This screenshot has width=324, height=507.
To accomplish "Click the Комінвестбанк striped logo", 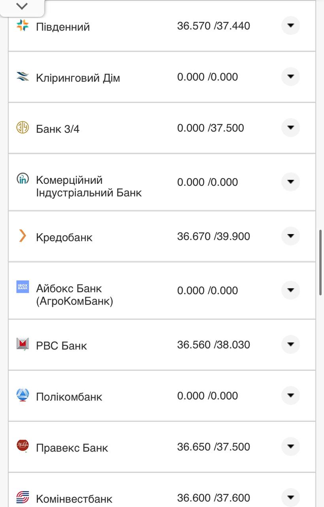I will point(23,497).
